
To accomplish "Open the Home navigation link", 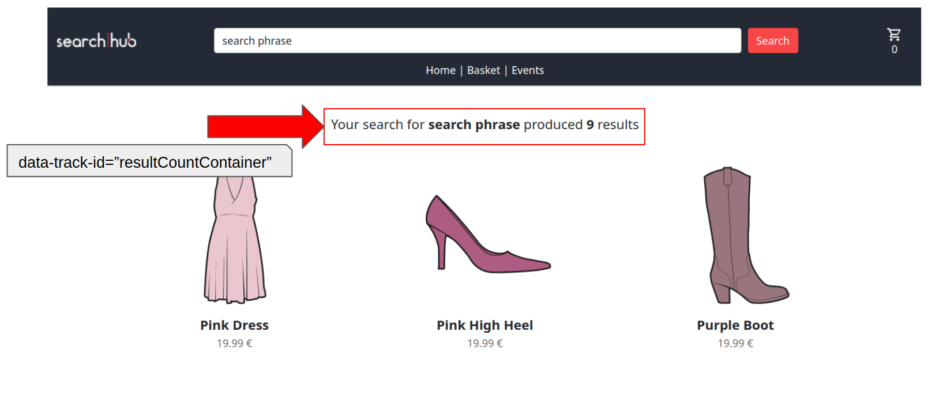I will pyautogui.click(x=441, y=70).
